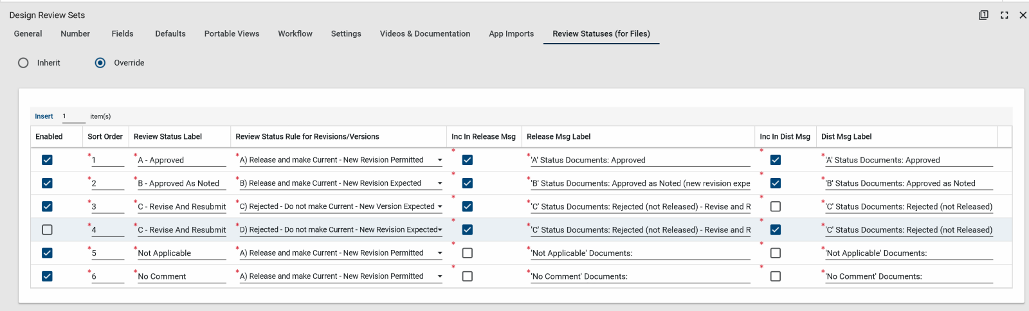The height and width of the screenshot is (311, 1029).
Task: Switch to the Workflow tab
Action: pos(295,34)
